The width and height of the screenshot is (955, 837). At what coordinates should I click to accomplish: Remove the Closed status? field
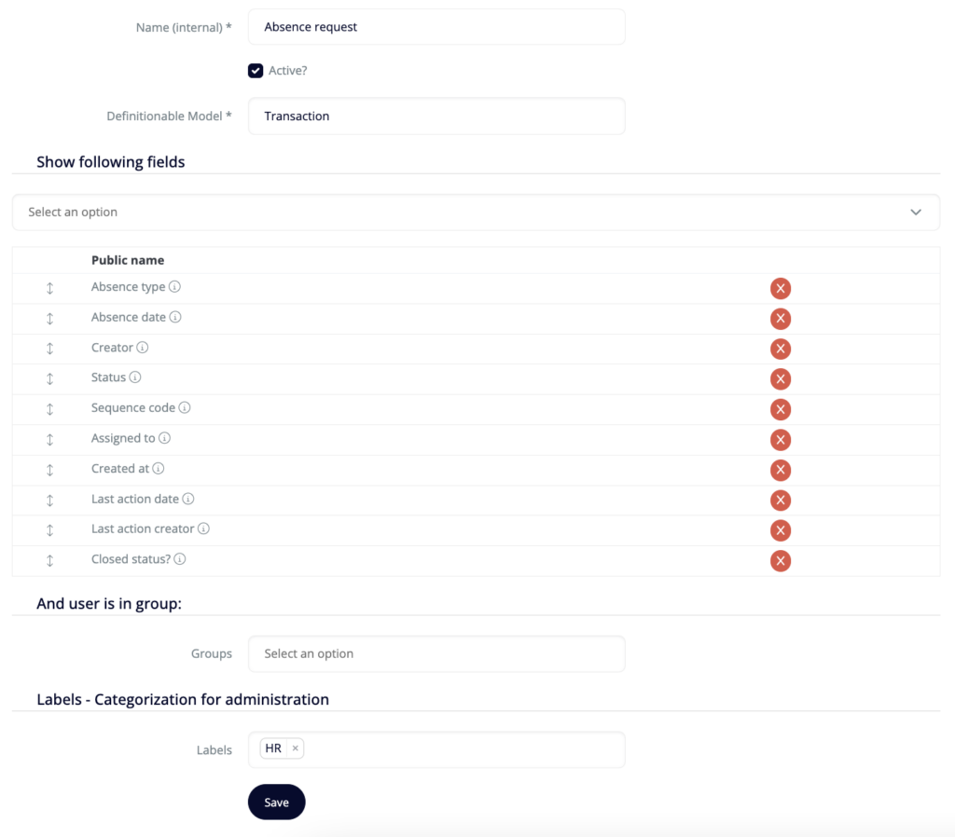(x=781, y=560)
